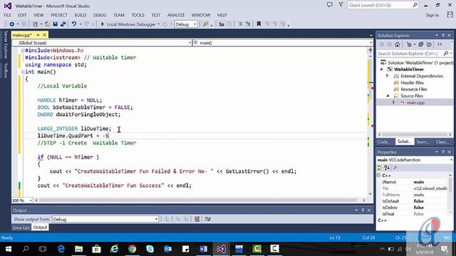Image resolution: width=456 pixels, height=256 pixels.
Task: Switch to the Team Explorer tab
Action: click(x=423, y=142)
